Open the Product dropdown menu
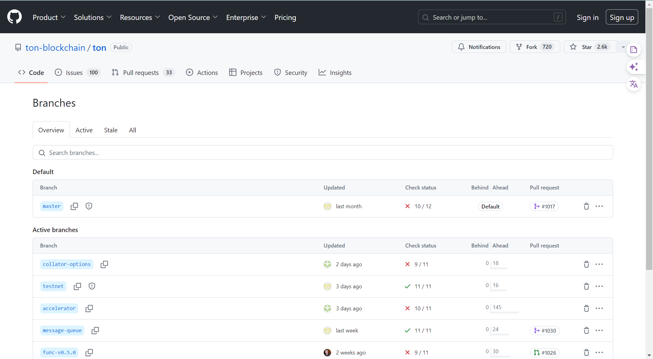Image resolution: width=653 pixels, height=359 pixels. pyautogui.click(x=49, y=17)
